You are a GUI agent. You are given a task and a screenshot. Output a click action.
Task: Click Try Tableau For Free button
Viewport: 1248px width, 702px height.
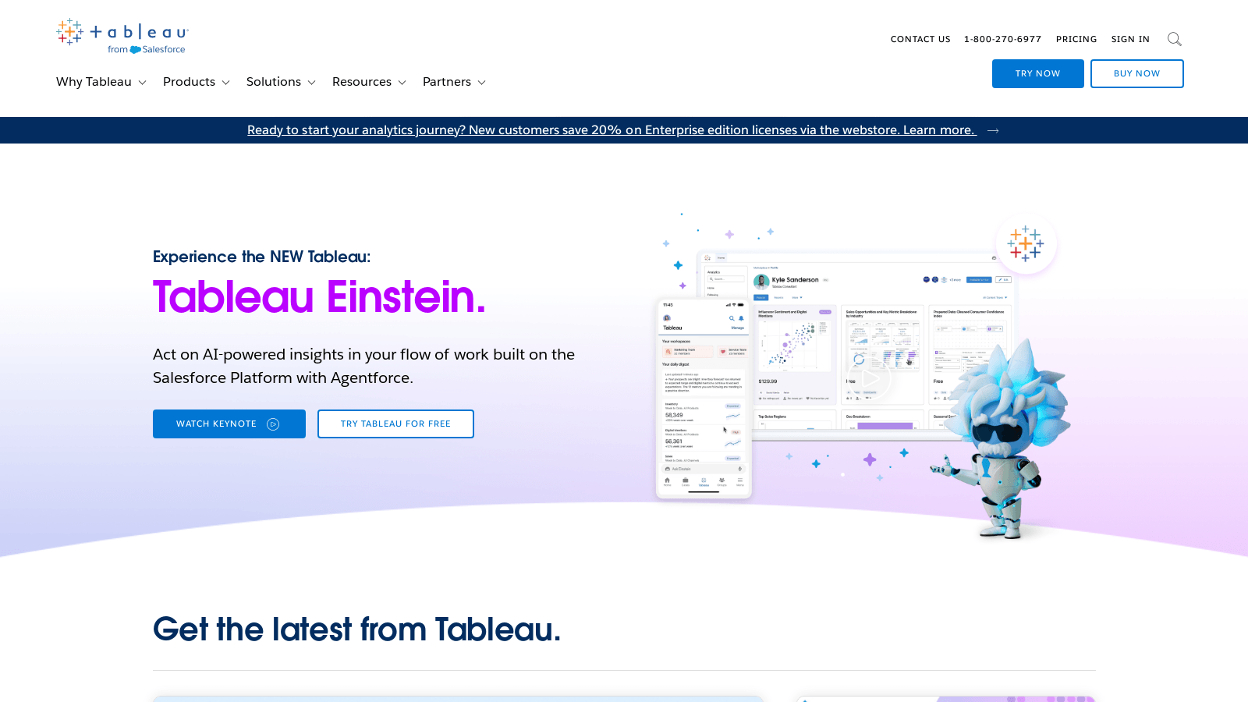tap(395, 424)
